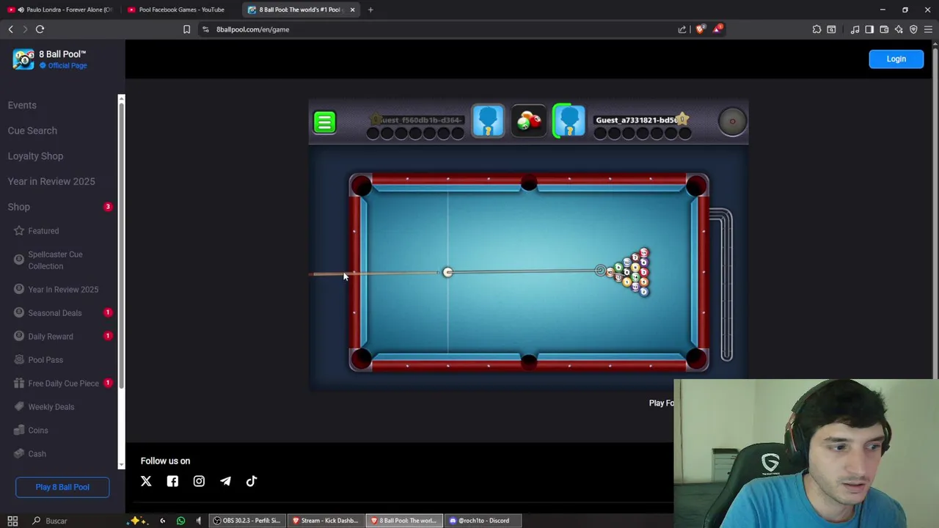Open the Facebook social link

(172, 481)
